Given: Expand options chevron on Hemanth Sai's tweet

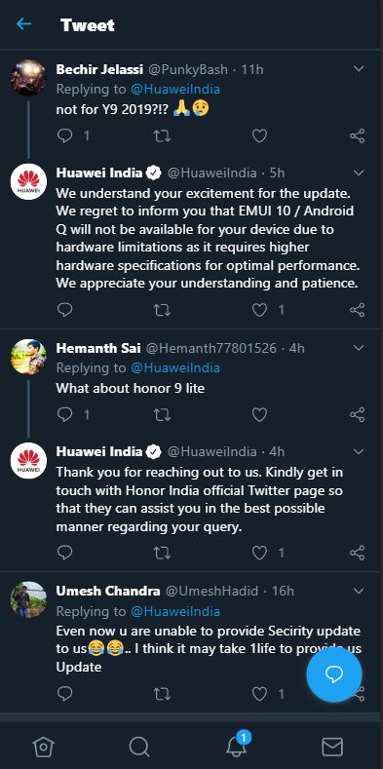Looking at the screenshot, I should coord(359,348).
